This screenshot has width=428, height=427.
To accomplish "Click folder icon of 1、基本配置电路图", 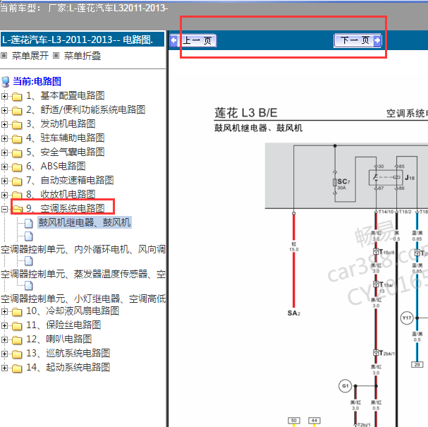I will [x=17, y=97].
